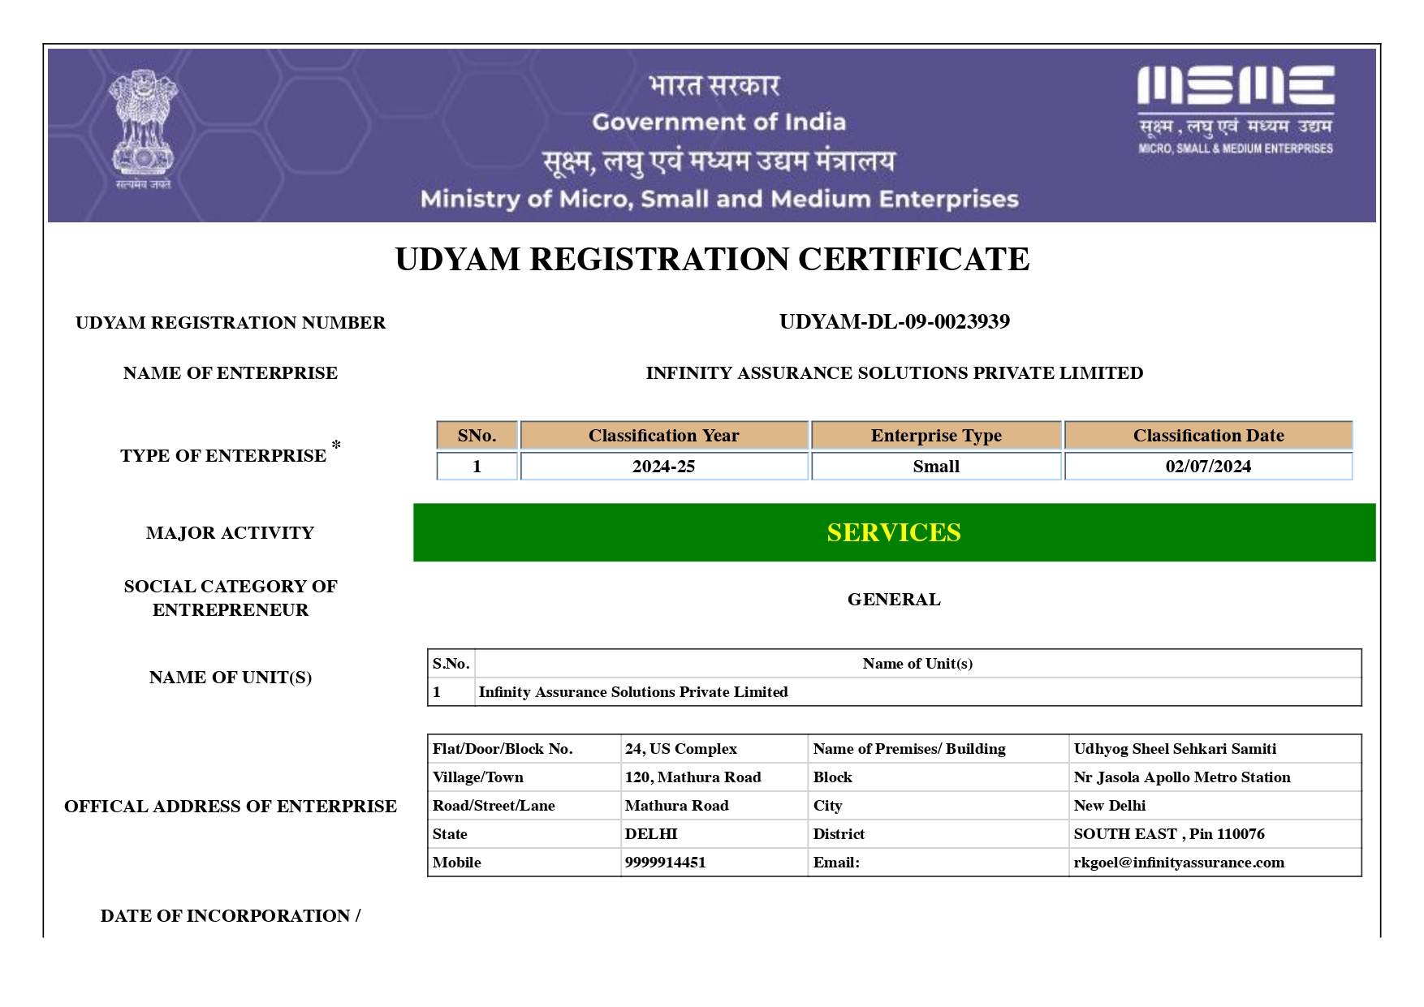The width and height of the screenshot is (1424, 1007).
Task: Select the Udyam number UDYAM-DL-09-0023939
Action: pos(894,322)
